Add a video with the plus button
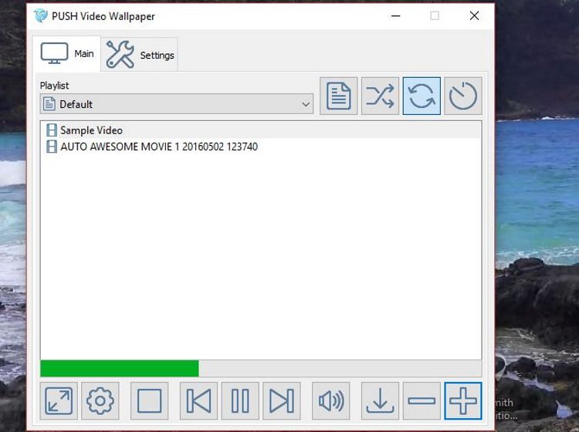The image size is (579, 432). 463,401
